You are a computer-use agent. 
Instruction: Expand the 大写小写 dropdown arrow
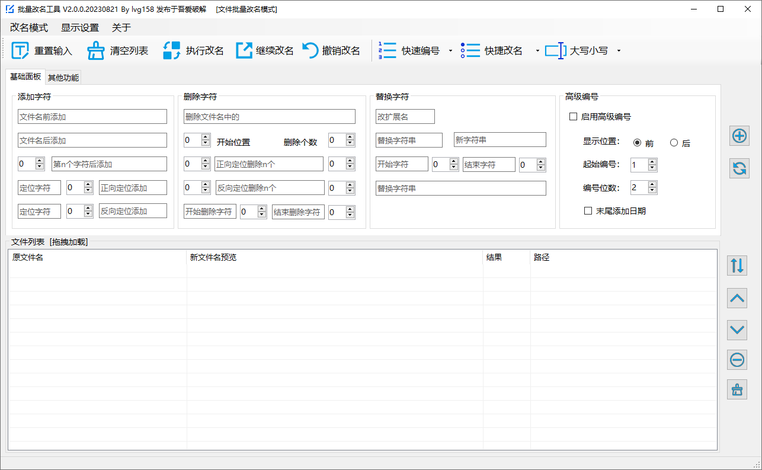(619, 51)
